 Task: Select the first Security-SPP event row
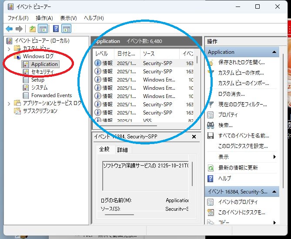144,63
